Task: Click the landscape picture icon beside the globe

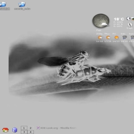Action: pos(133,19)
